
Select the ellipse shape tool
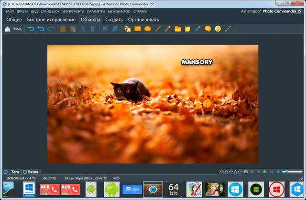click(148, 29)
